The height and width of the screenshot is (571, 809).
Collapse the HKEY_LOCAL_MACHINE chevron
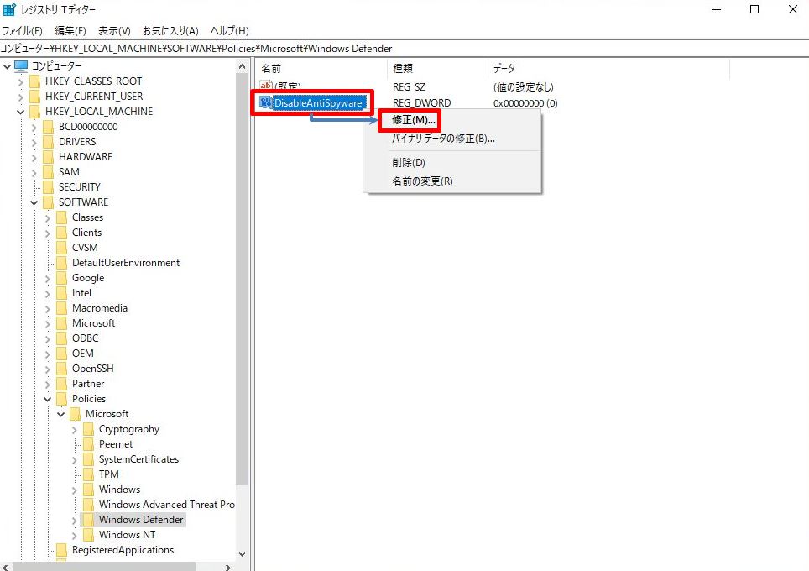[21, 112]
